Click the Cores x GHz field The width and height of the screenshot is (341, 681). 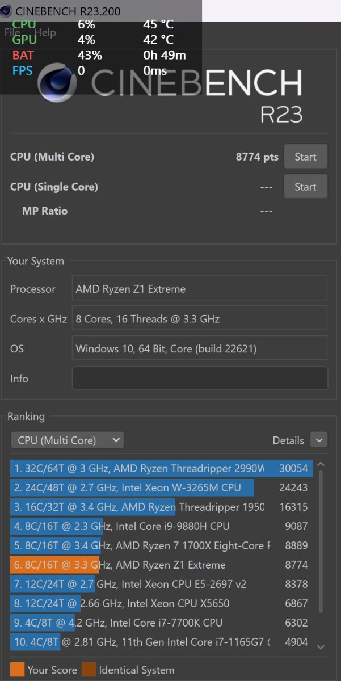tap(200, 319)
